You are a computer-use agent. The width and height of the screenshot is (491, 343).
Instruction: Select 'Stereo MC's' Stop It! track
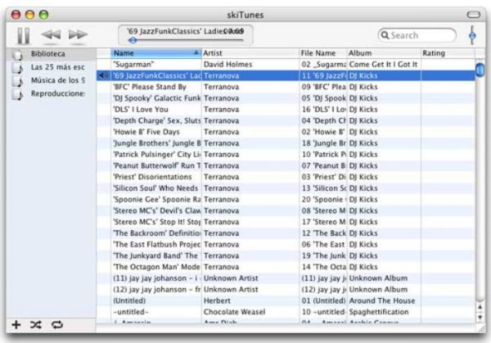click(156, 222)
